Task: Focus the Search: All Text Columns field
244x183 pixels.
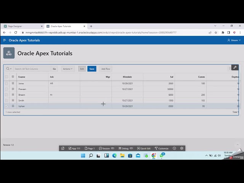Action: (x=32, y=69)
